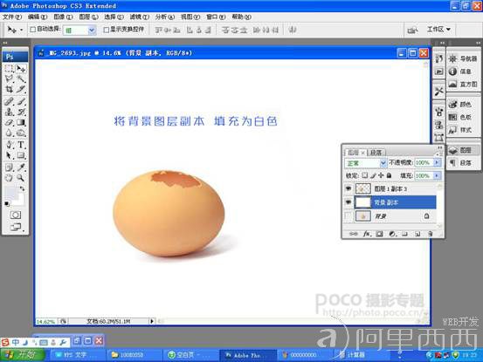Select the Clone Stamp tool
Image resolution: width=483 pixels, height=362 pixels.
(9, 112)
